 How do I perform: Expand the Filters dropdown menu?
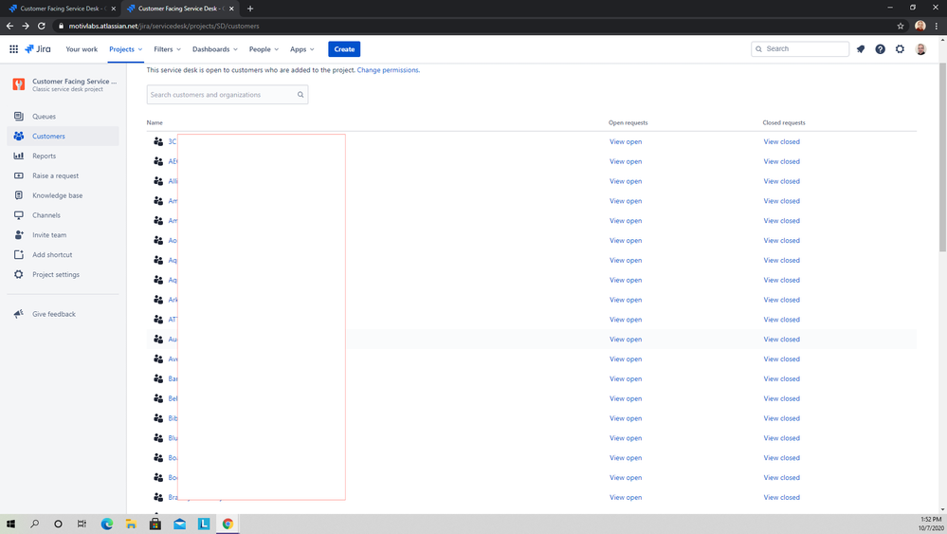tap(167, 49)
